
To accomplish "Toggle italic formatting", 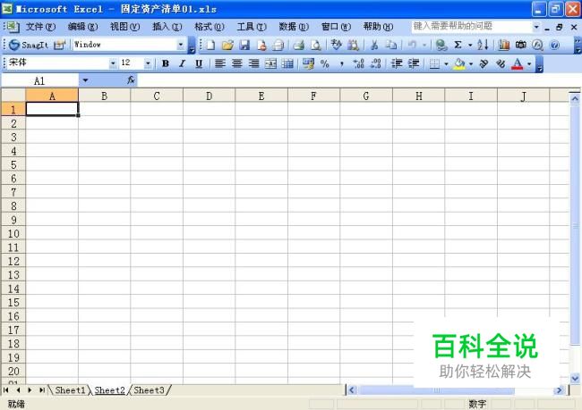I will point(182,63).
